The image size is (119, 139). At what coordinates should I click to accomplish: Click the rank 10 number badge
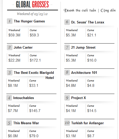pyautogui.click(x=67, y=123)
